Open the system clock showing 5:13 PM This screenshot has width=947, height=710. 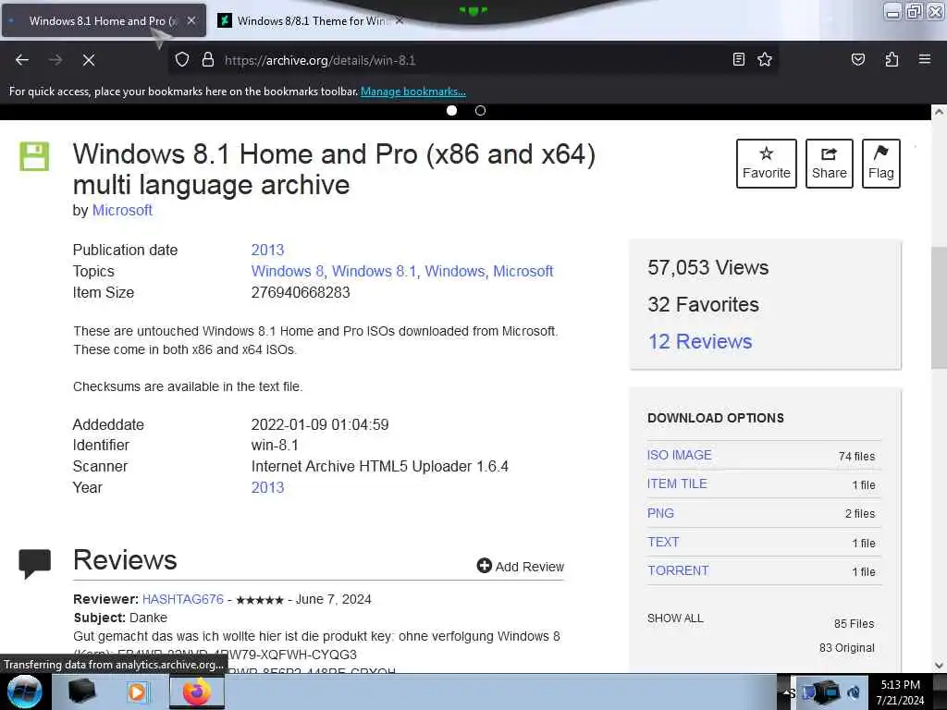point(900,692)
